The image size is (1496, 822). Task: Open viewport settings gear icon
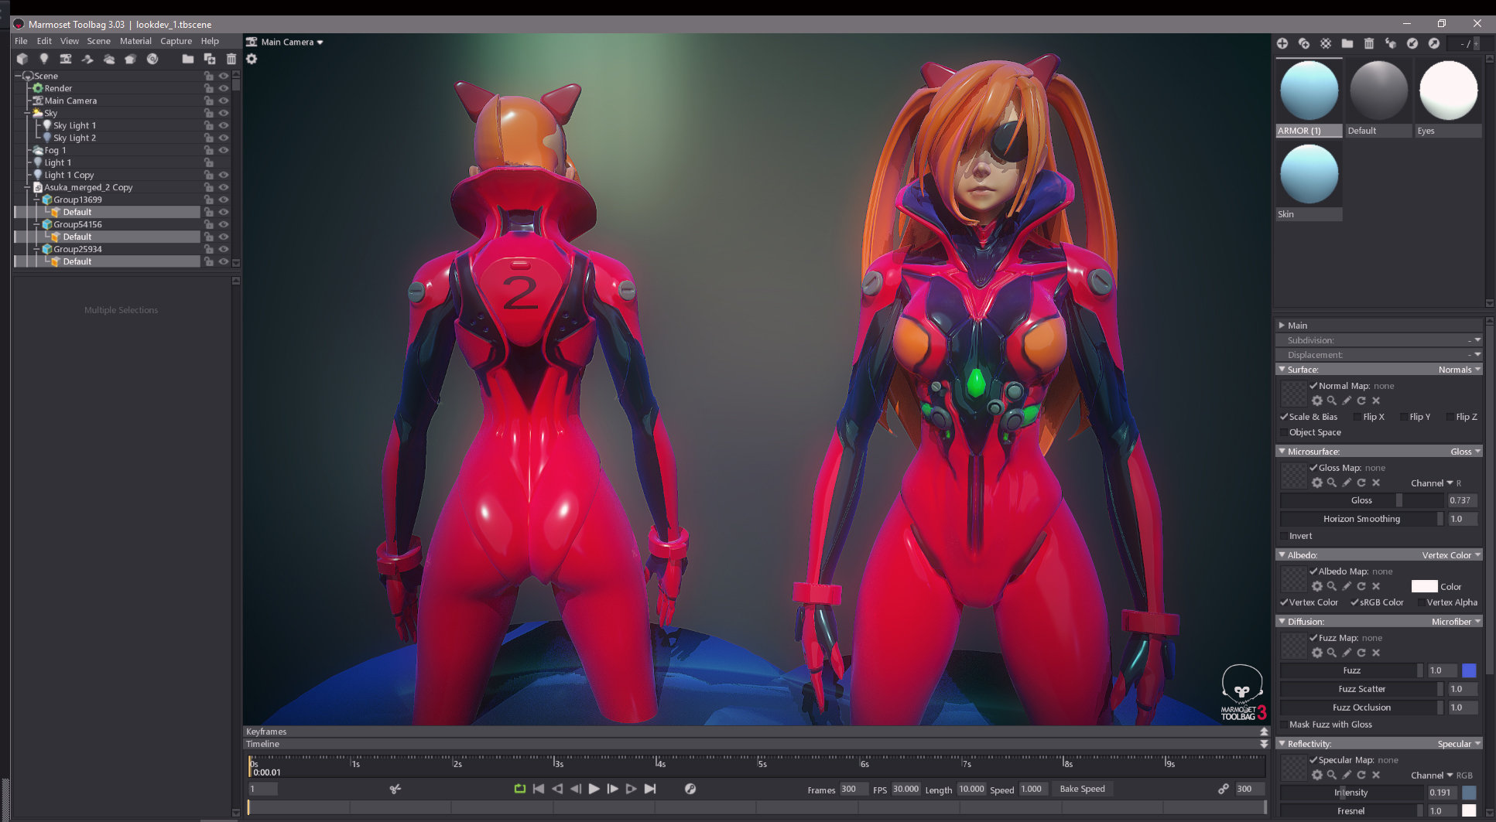[252, 59]
